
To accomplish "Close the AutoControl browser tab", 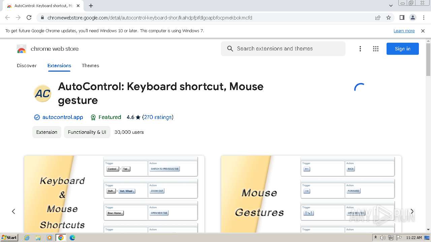I will [x=78, y=6].
